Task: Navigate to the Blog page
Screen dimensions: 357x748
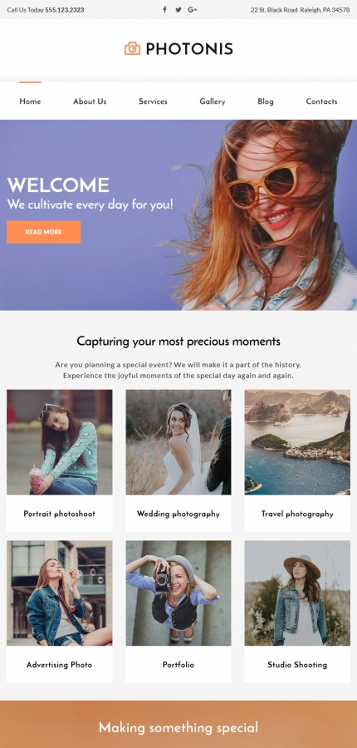Action: tap(266, 101)
